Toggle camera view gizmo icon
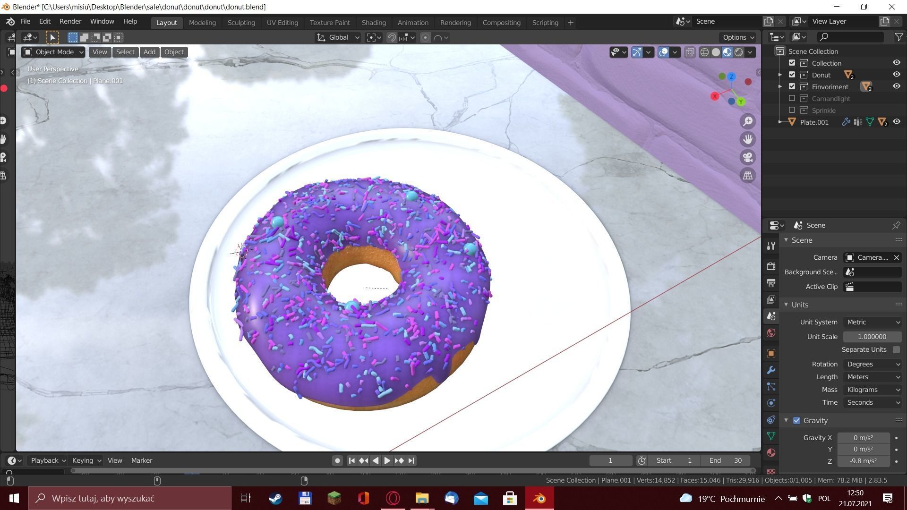Image resolution: width=907 pixels, height=510 pixels. (x=748, y=157)
